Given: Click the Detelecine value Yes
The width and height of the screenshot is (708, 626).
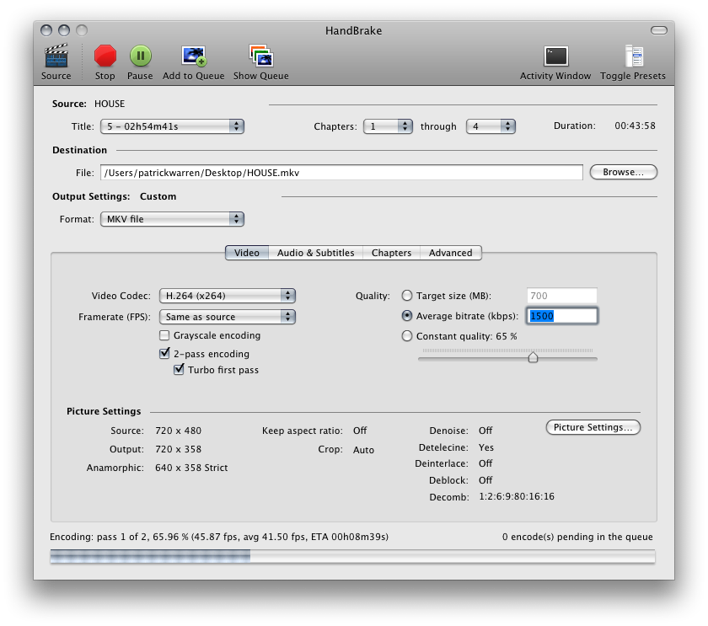Looking at the screenshot, I should (x=486, y=447).
